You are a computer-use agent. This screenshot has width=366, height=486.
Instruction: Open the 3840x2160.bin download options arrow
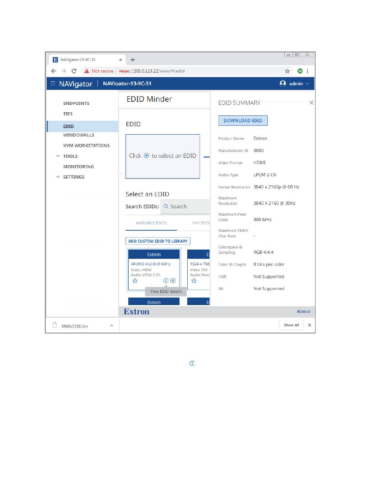click(x=112, y=326)
